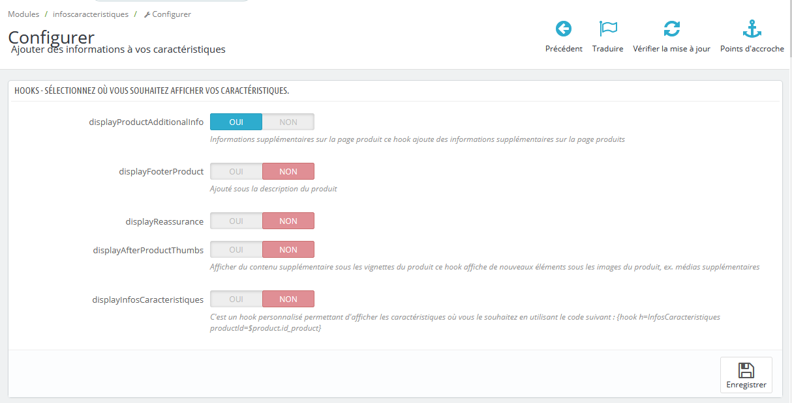Click the Précédent back arrow icon
This screenshot has width=792, height=403.
pos(564,29)
